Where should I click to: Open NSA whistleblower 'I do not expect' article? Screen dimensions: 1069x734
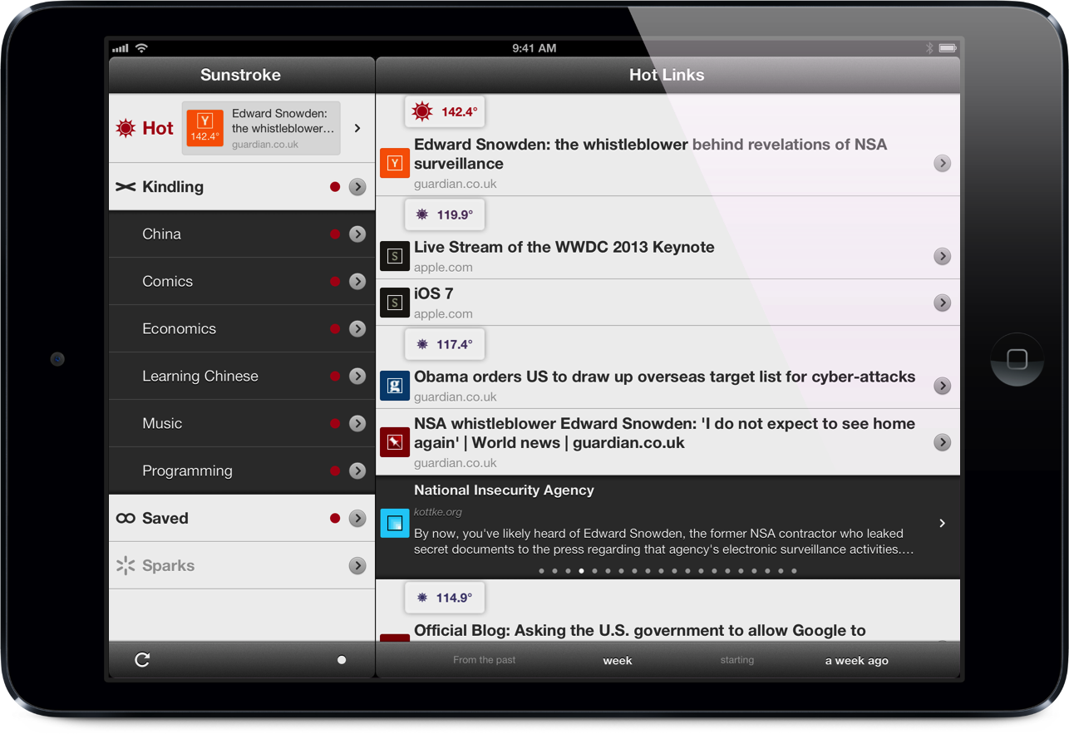click(665, 433)
